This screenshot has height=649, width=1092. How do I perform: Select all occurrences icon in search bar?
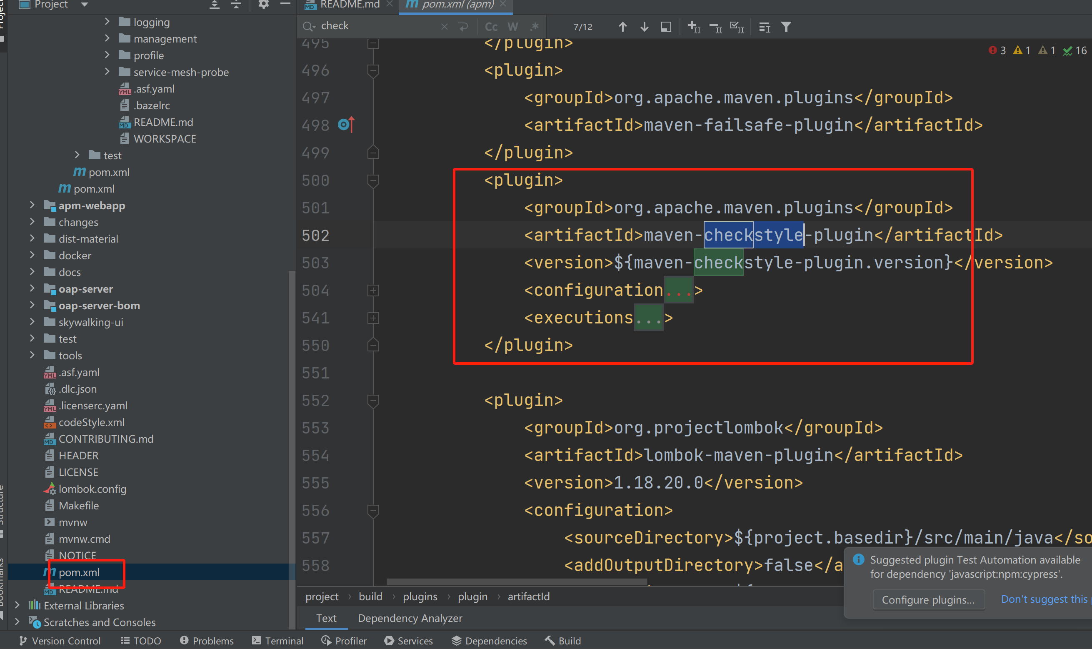[x=737, y=27]
